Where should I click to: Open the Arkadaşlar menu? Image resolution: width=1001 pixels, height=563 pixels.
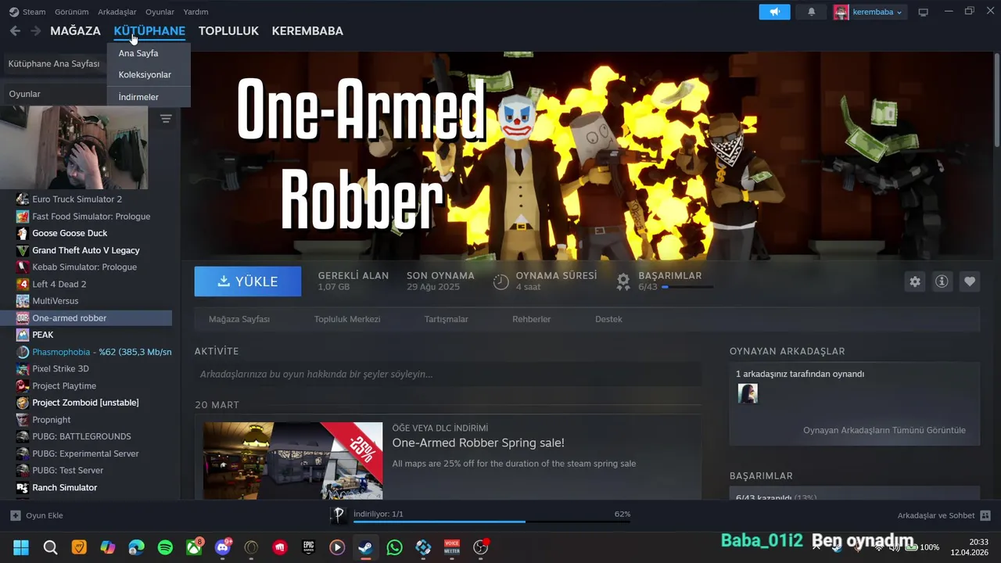[117, 12]
